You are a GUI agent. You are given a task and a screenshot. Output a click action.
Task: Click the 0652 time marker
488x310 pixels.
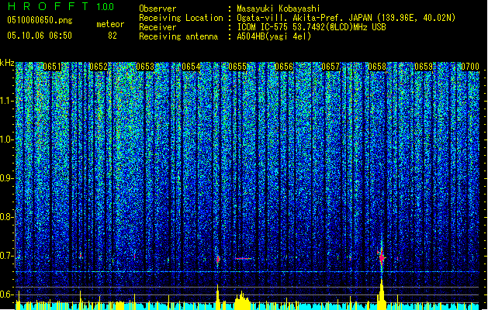(99, 67)
